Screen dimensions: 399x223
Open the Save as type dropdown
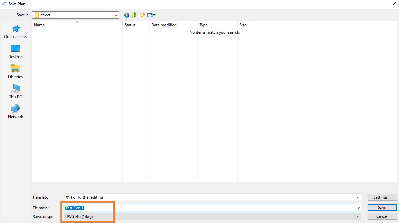(358, 217)
